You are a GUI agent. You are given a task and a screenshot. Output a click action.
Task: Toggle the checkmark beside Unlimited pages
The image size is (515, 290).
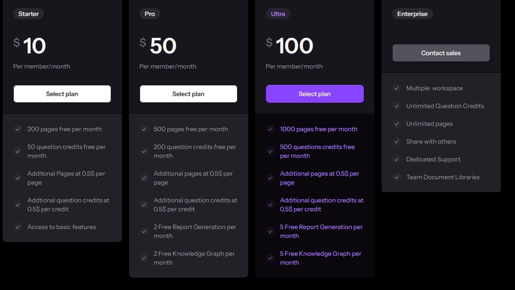[x=396, y=124]
